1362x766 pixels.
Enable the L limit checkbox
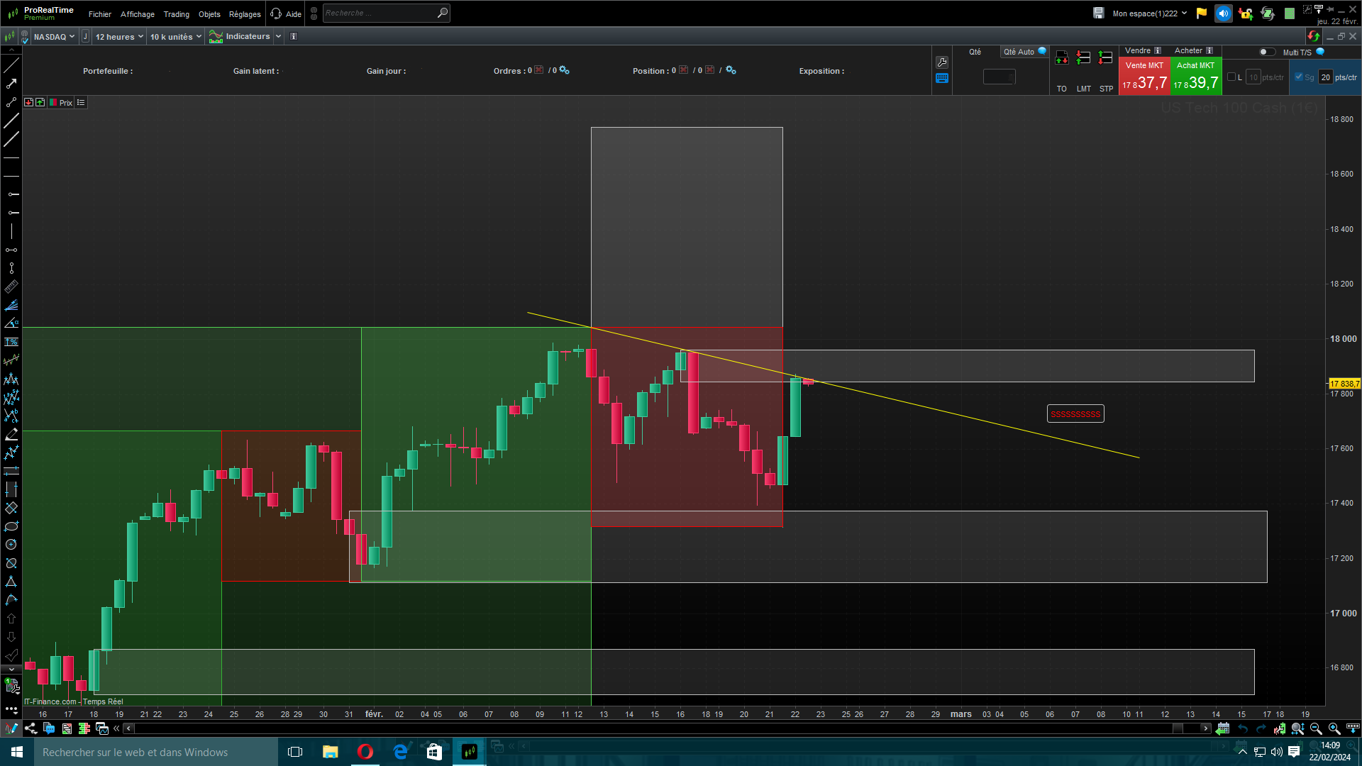pyautogui.click(x=1231, y=77)
